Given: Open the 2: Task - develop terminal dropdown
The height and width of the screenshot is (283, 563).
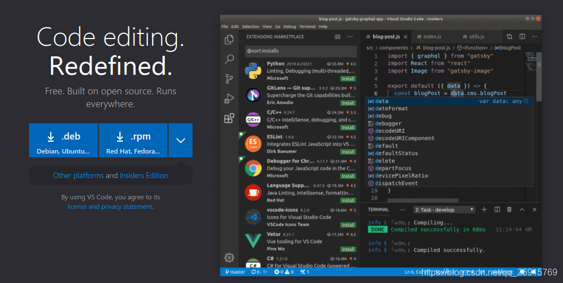Looking at the screenshot, I should click(444, 210).
